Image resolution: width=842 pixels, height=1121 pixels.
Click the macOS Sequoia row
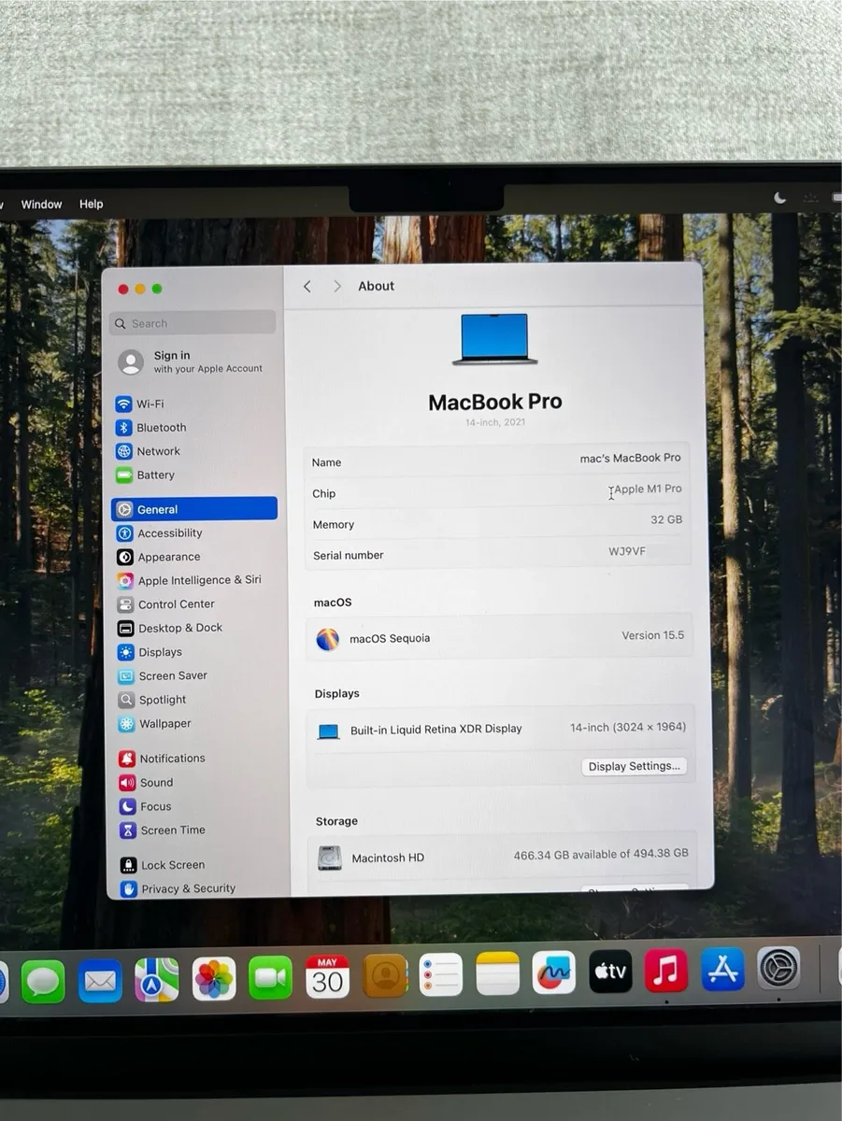(499, 638)
